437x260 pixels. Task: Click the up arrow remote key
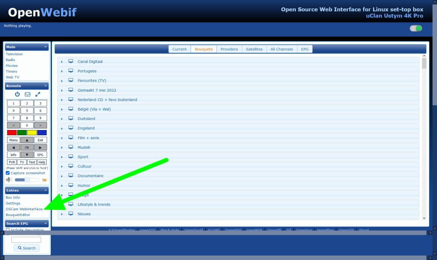coord(27,140)
